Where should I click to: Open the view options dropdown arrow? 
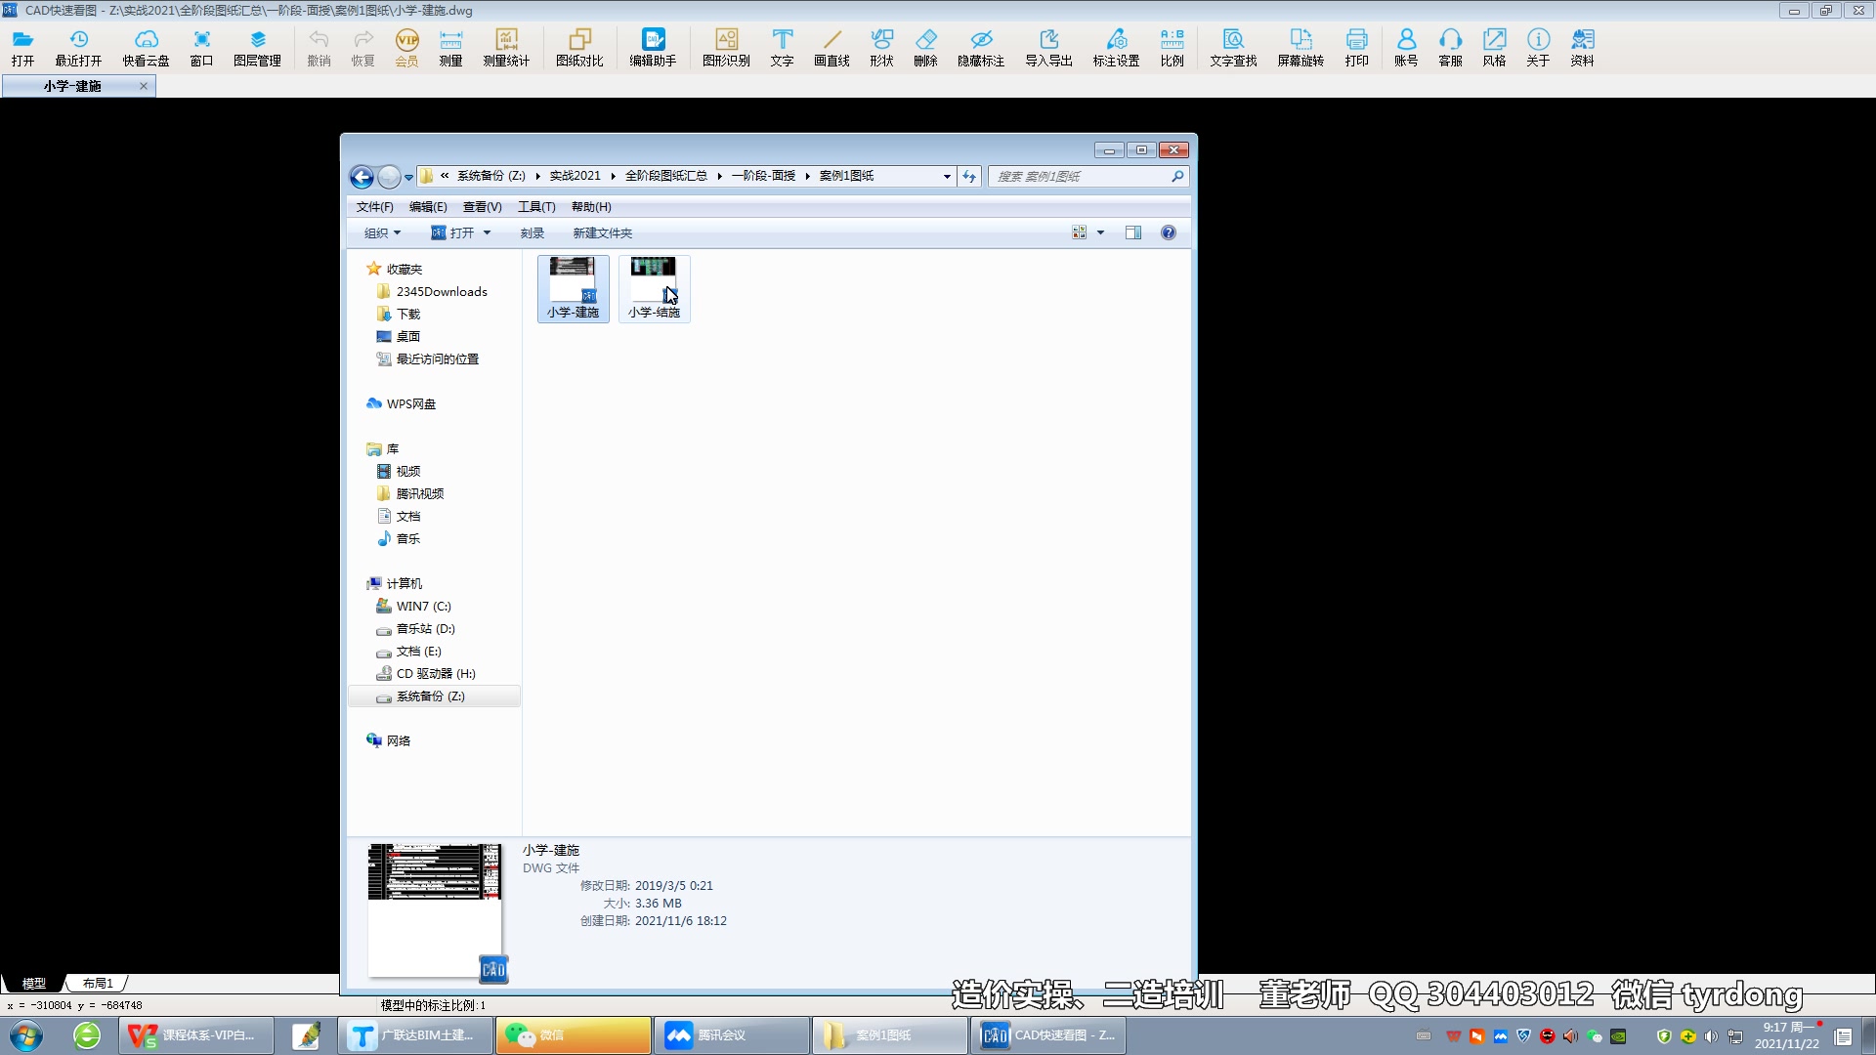point(1100,232)
